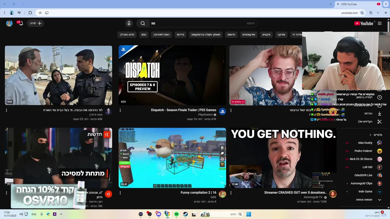Open the PlayStation channel name link
This screenshot has height=219, width=390.
coord(205,115)
